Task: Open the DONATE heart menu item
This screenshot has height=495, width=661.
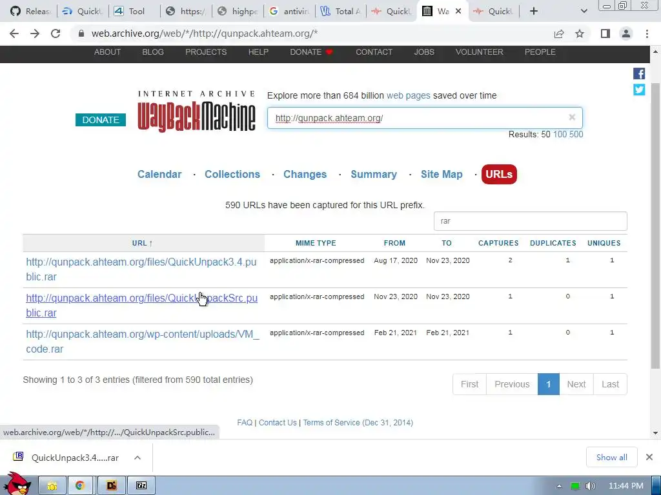Action: pyautogui.click(x=312, y=52)
